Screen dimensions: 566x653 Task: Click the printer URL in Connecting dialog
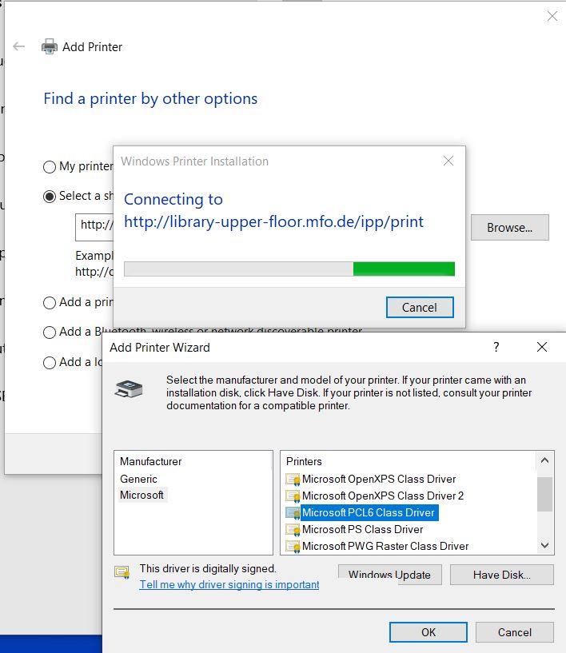(273, 221)
